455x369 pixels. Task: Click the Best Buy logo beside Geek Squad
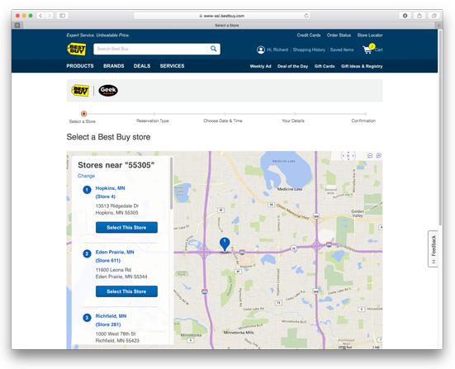pyautogui.click(x=80, y=91)
